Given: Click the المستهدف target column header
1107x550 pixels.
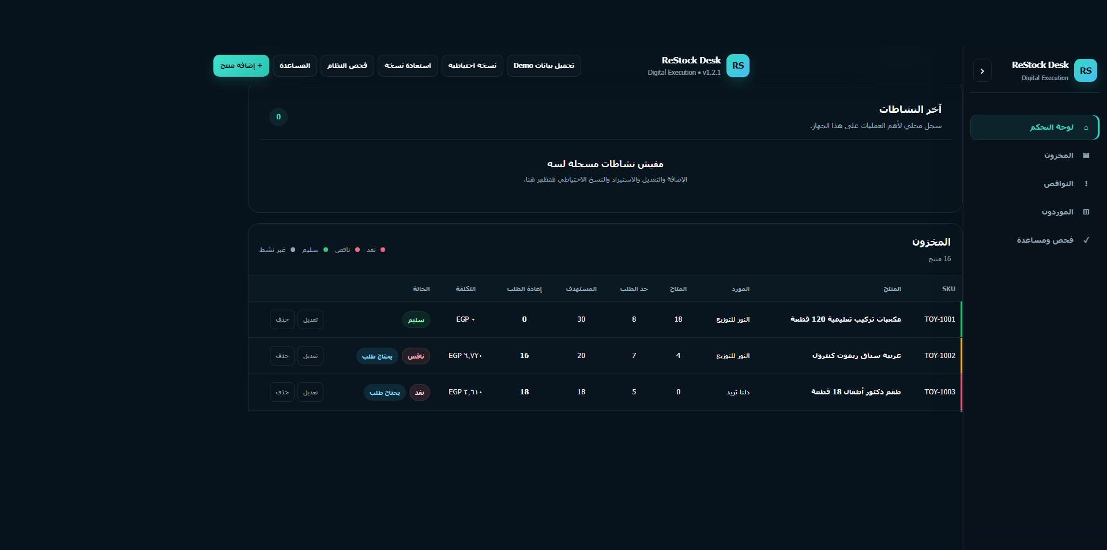Looking at the screenshot, I should (x=581, y=289).
